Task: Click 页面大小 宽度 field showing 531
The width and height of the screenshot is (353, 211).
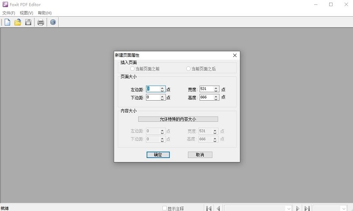Action: pos(207,89)
